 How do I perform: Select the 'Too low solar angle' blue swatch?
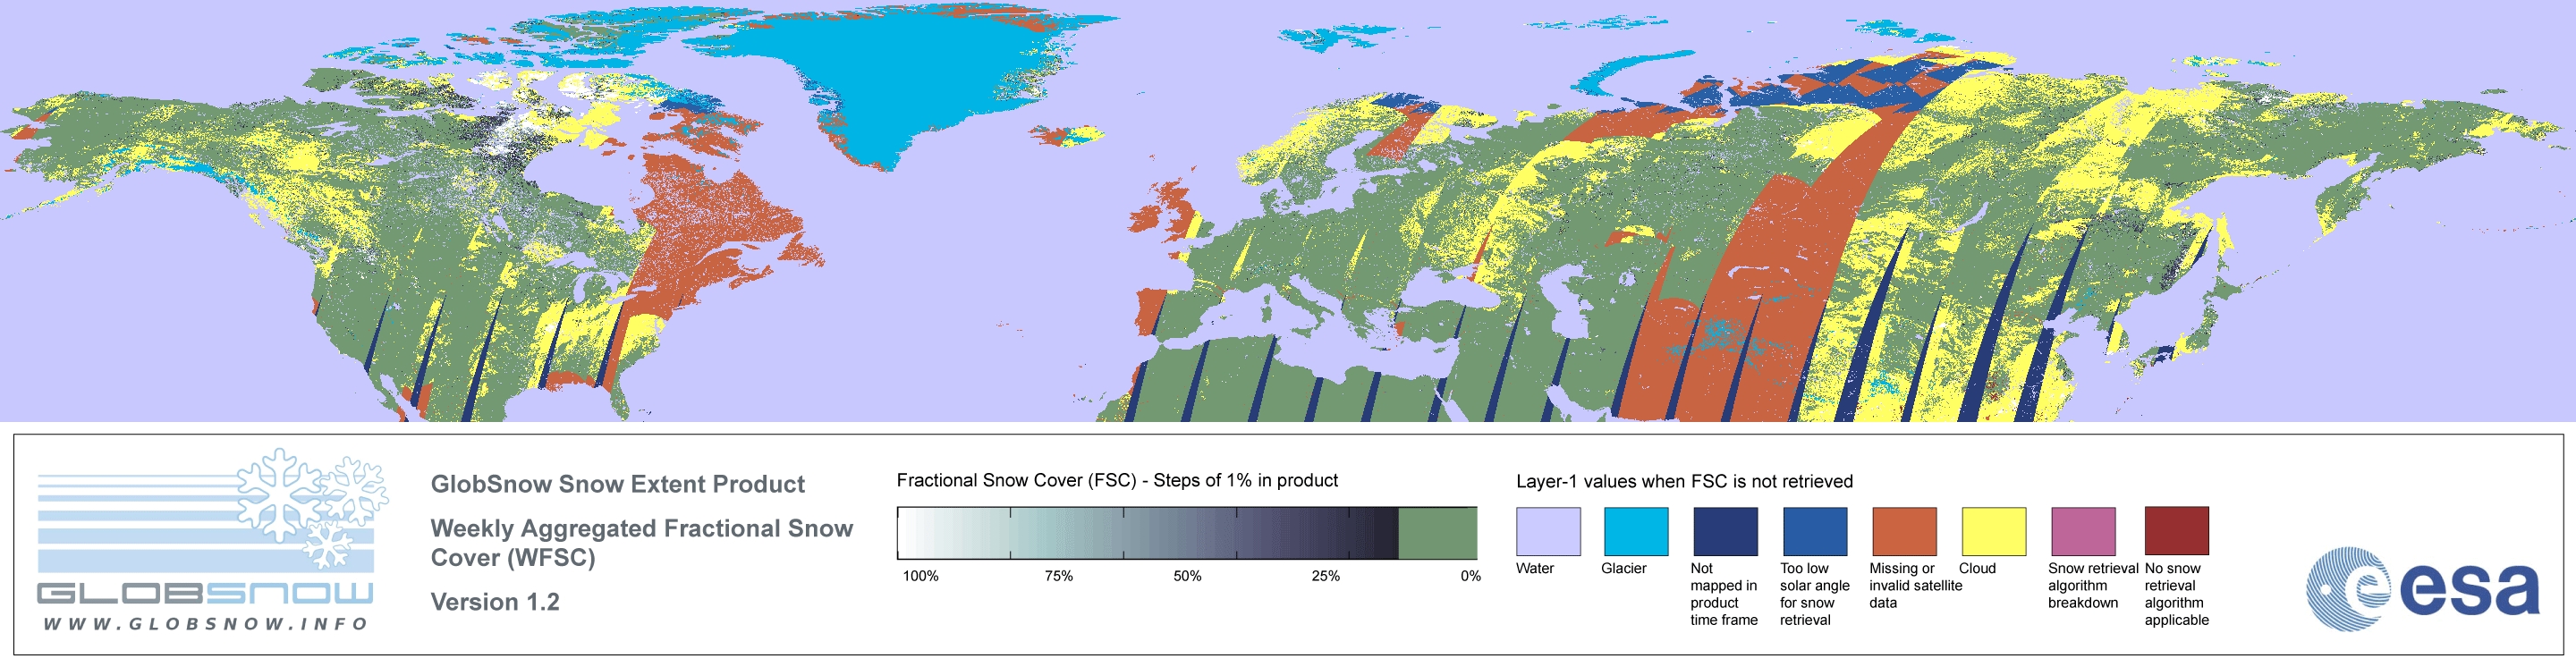pyautogui.click(x=1815, y=531)
